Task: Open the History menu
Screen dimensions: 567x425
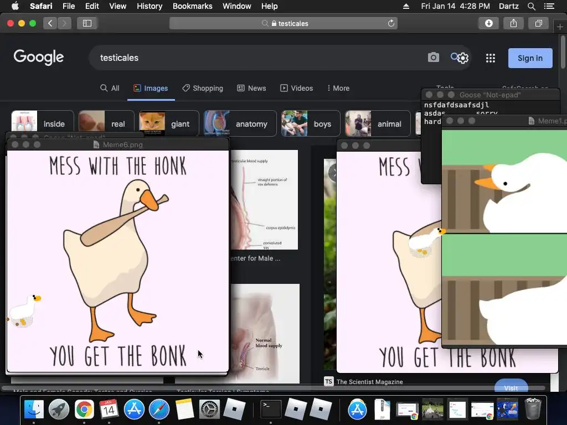Action: [x=150, y=6]
